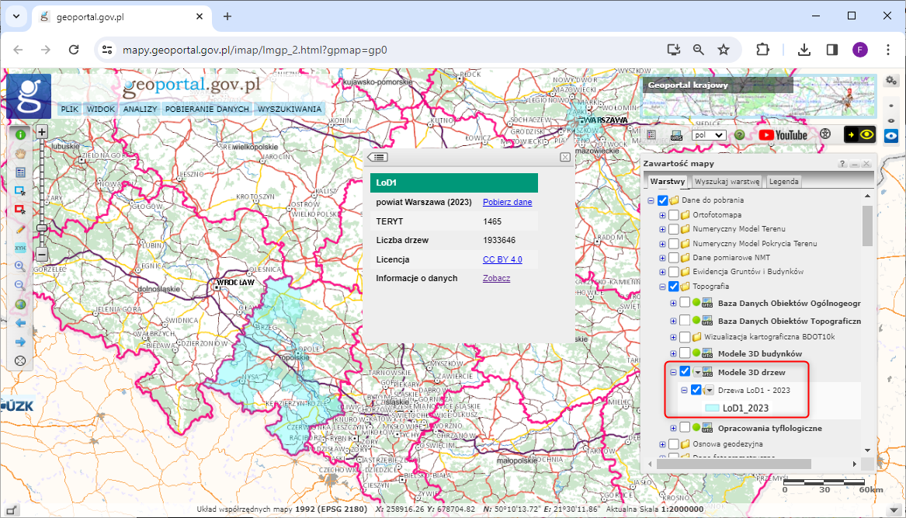Go to previous map view arrow
The image size is (906, 518).
point(20,322)
